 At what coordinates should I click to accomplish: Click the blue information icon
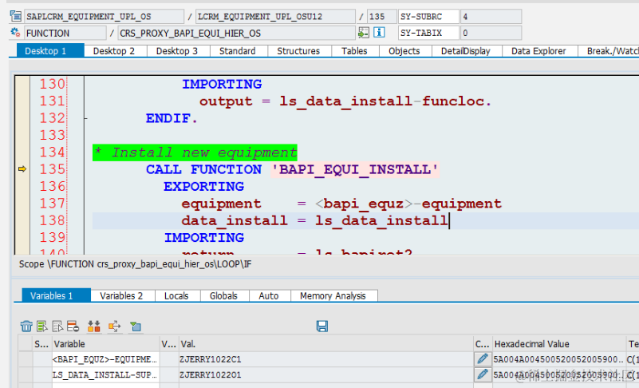pyautogui.click(x=379, y=32)
